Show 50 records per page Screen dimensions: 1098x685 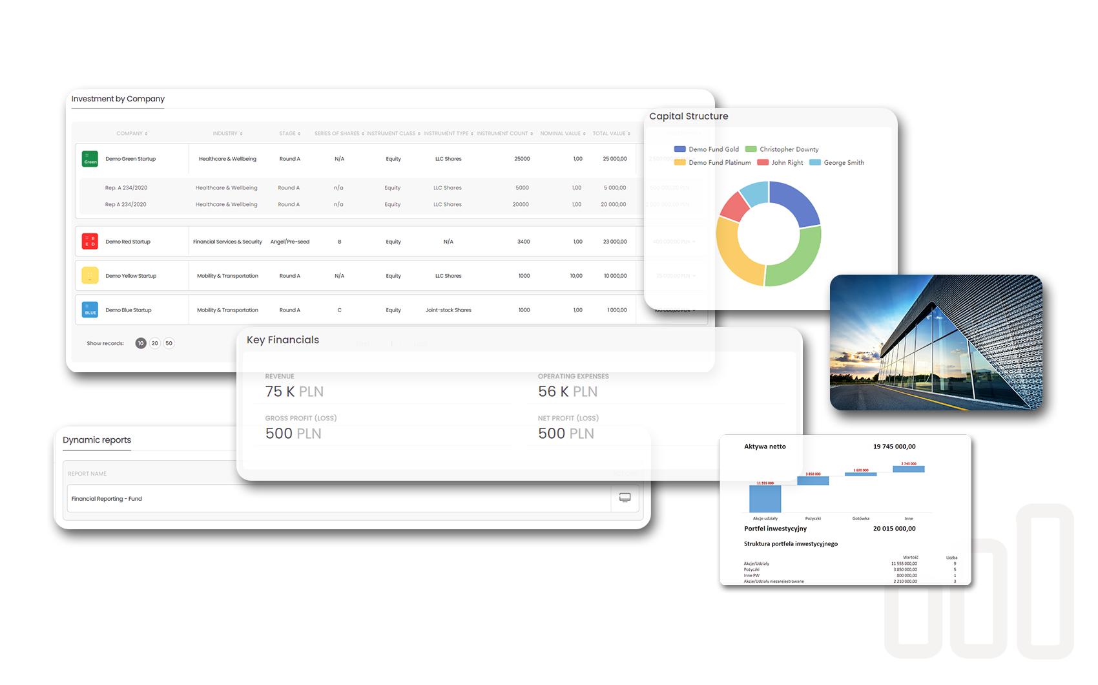[x=169, y=343]
